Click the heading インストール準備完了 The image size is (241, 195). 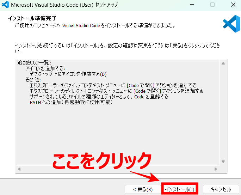[32, 18]
